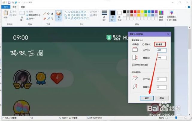The width and height of the screenshot is (192, 121).
Task: Open the 旋转 rotate dropdown
Action: (x=30, y=19)
